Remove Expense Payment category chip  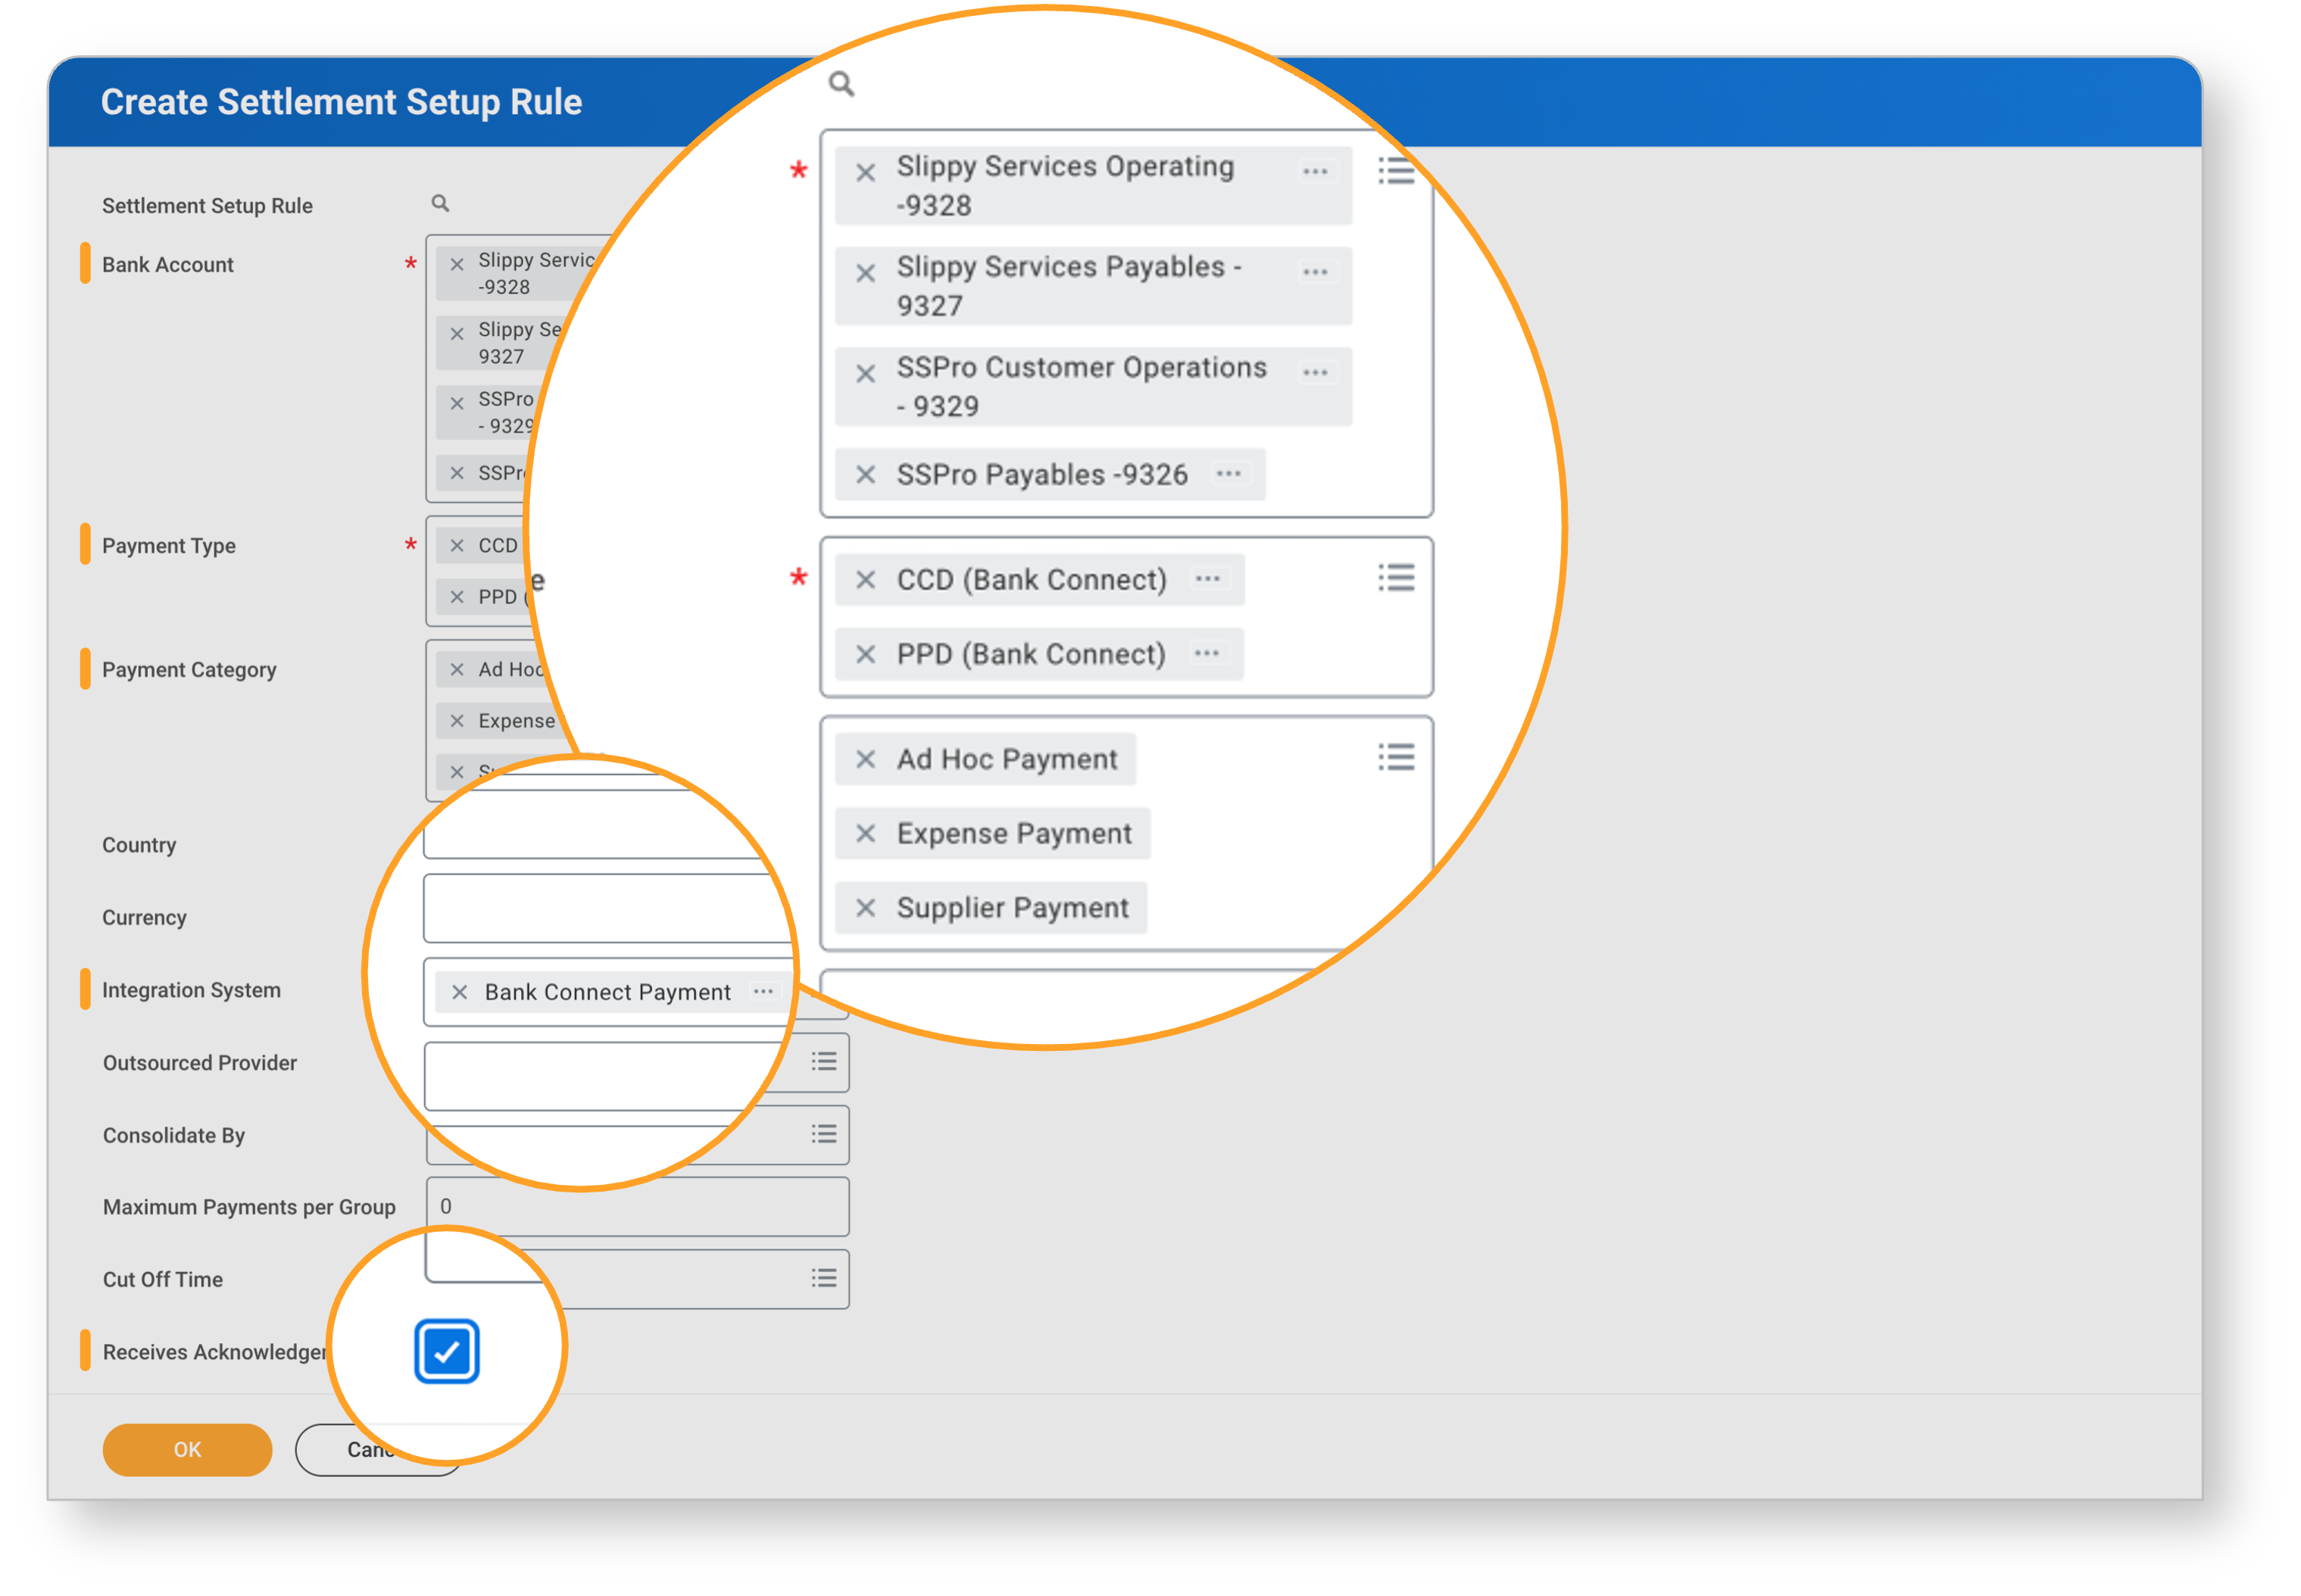(866, 834)
